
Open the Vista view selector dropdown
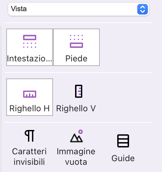coord(79,9)
